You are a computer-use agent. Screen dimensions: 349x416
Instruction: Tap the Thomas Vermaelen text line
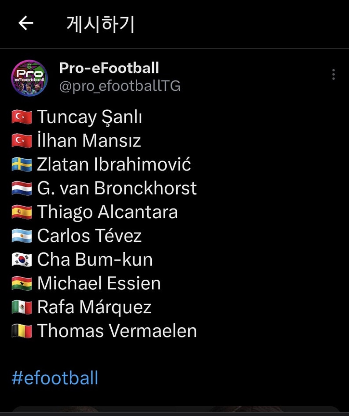117,331
